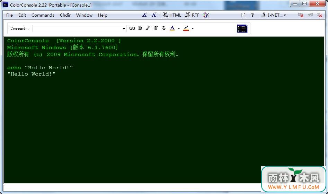Open the color palette settings icon
Viewport: 328px width, 194px height.
click(x=206, y=15)
